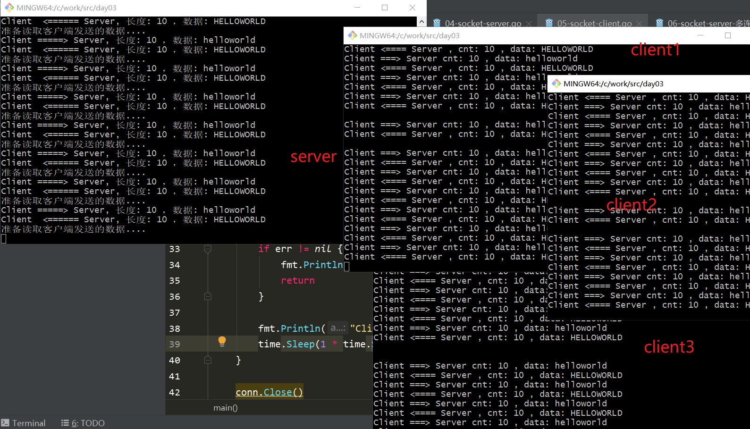Click line number 38 in the gutter
This screenshot has width=750, height=429.
pos(175,328)
